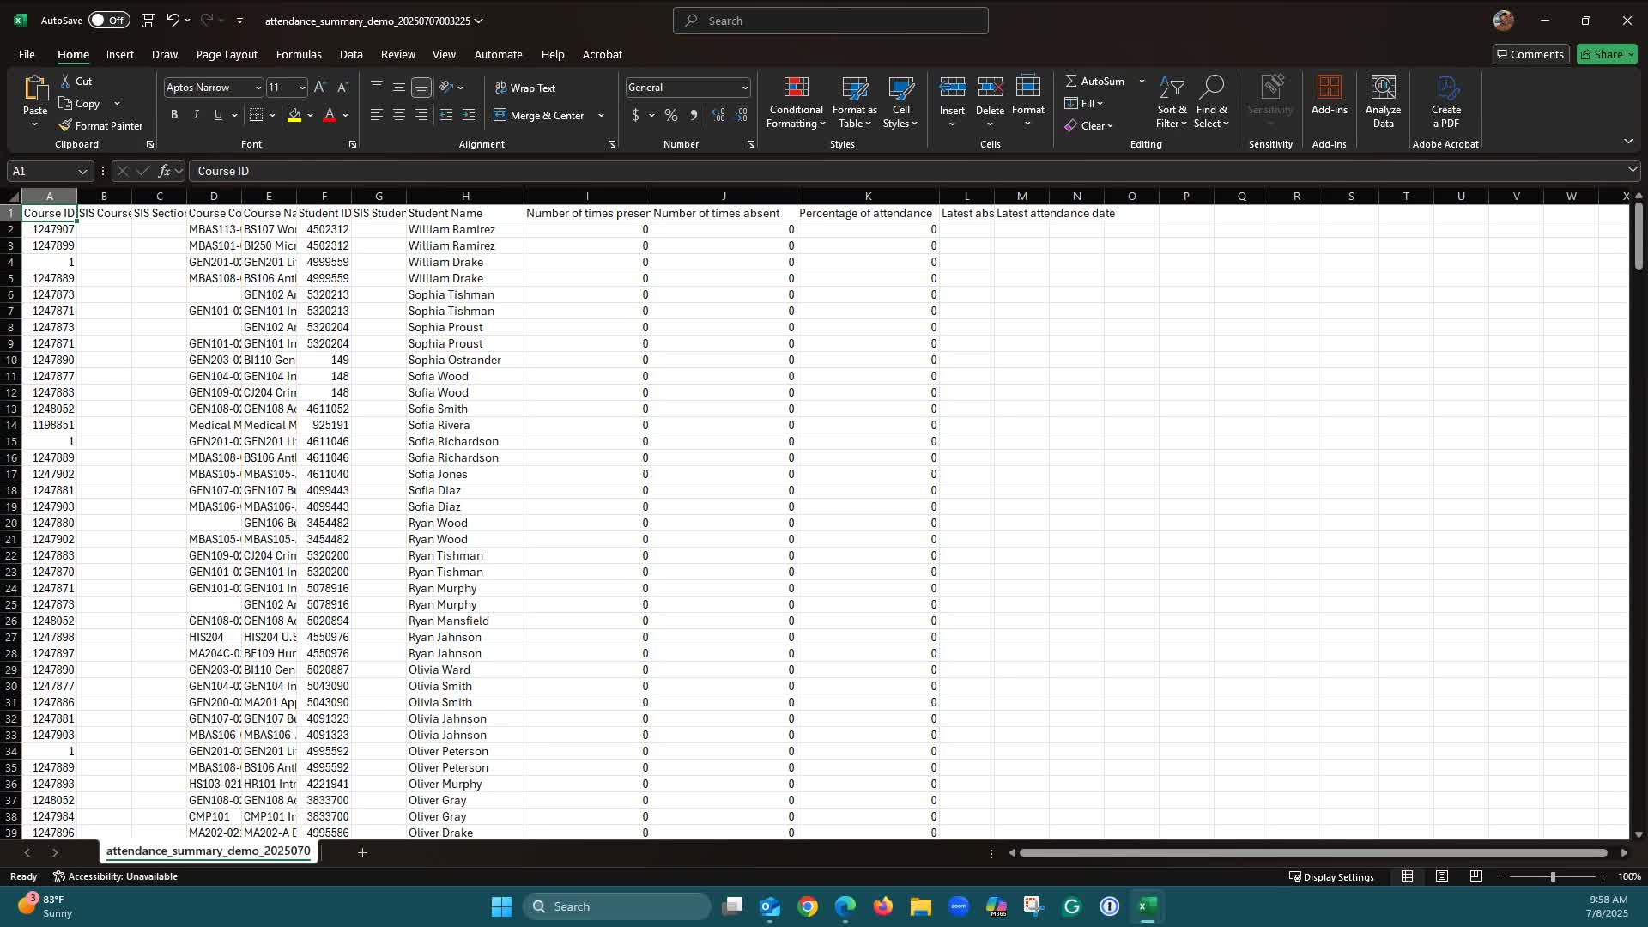Apply Accounting dollar number format

[636, 115]
